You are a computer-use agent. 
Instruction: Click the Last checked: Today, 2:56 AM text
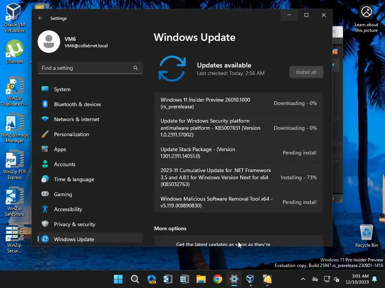(x=230, y=73)
